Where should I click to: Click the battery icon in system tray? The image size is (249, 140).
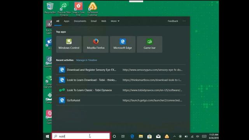[186, 136]
